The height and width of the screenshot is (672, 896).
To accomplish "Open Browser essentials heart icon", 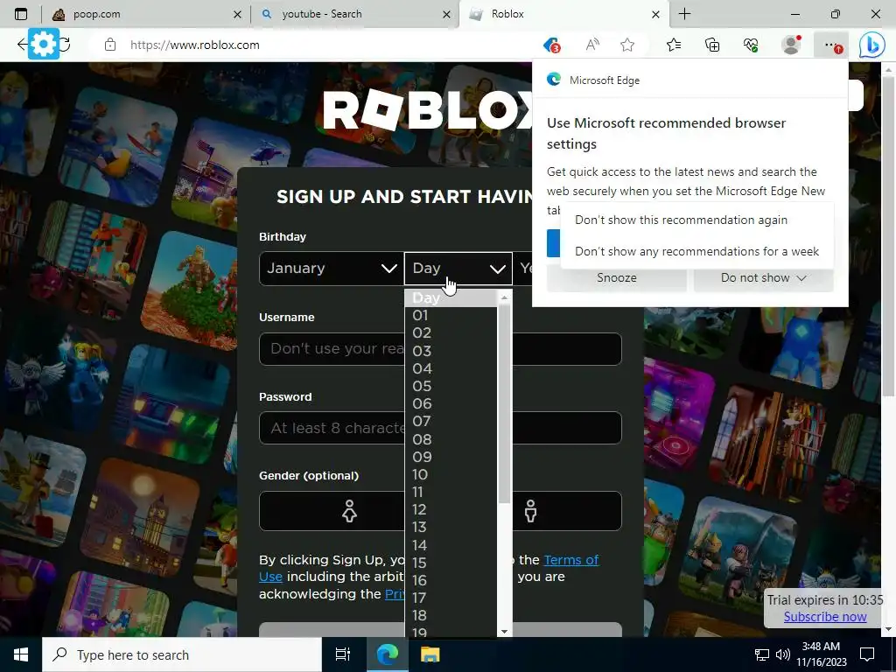I will (x=751, y=45).
